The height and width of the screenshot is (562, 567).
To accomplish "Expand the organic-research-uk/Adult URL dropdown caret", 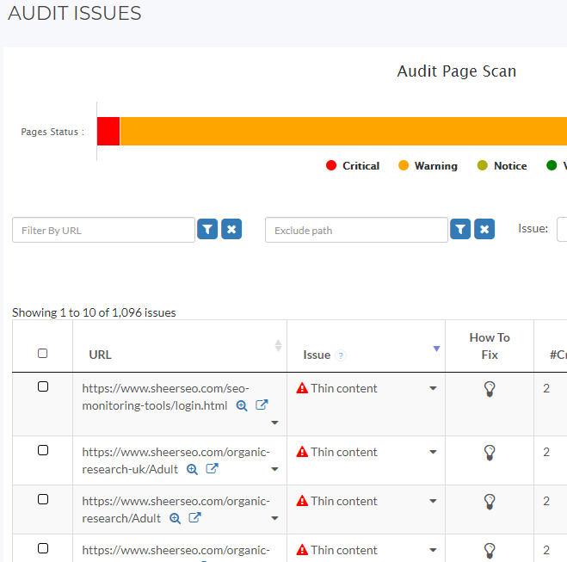I will pyautogui.click(x=274, y=469).
